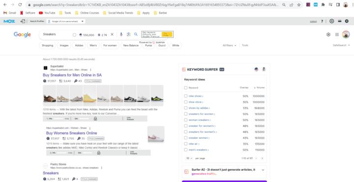Image resolution: width=354 pixels, height=182 pixels.
Task: Click the clipboard icon in Keyword Surfer header
Action: pos(264,69)
